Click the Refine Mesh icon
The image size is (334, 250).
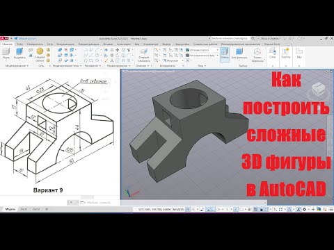pos(48,60)
